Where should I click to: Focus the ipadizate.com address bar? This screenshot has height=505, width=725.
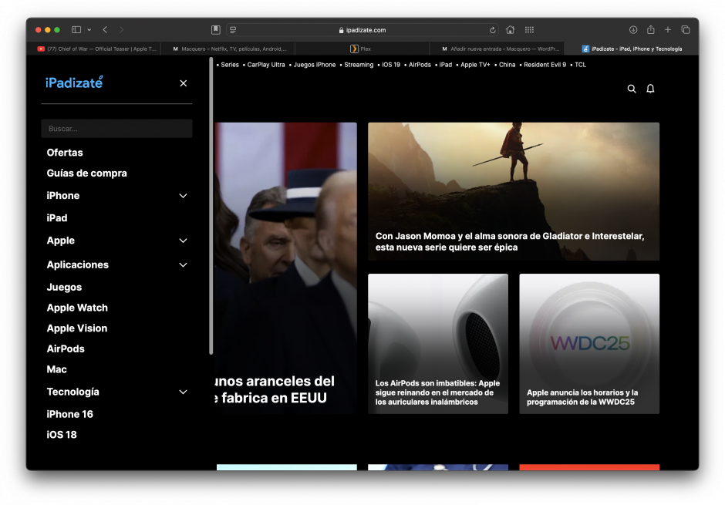[362, 30]
